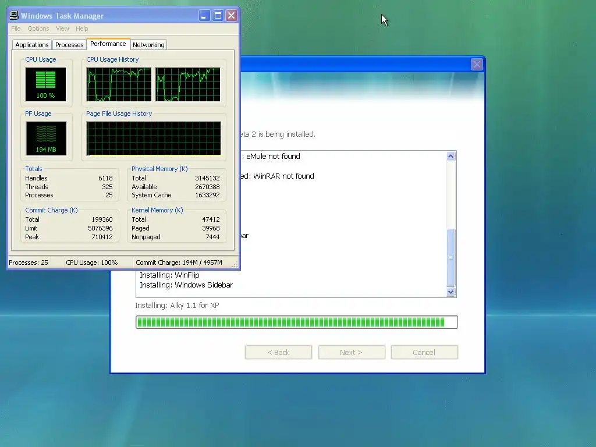
Task: Click the Next button in the installer
Action: pyautogui.click(x=351, y=352)
